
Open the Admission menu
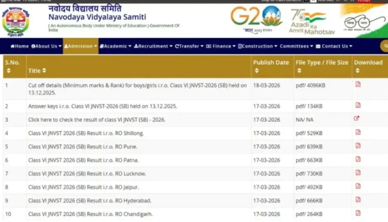pyautogui.click(x=81, y=46)
